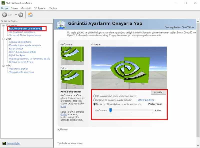Open Dijital Ses Ayarı item
This screenshot has width=200, height=148.
point(17,55)
